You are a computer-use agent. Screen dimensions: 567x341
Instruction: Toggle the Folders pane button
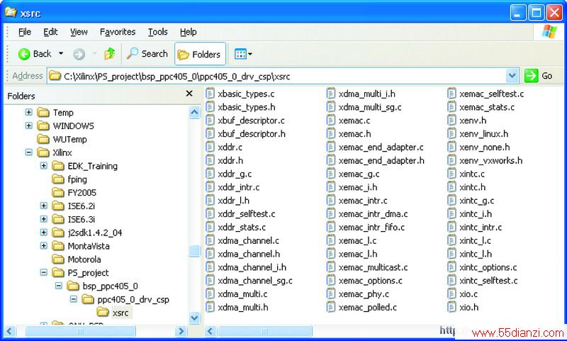(201, 55)
